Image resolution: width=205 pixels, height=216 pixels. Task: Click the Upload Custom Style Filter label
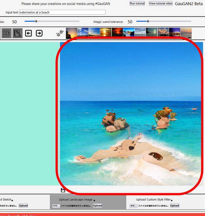pos(153,199)
